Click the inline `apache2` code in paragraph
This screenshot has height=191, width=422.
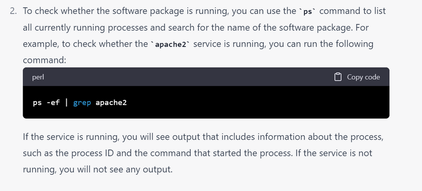[x=171, y=45]
